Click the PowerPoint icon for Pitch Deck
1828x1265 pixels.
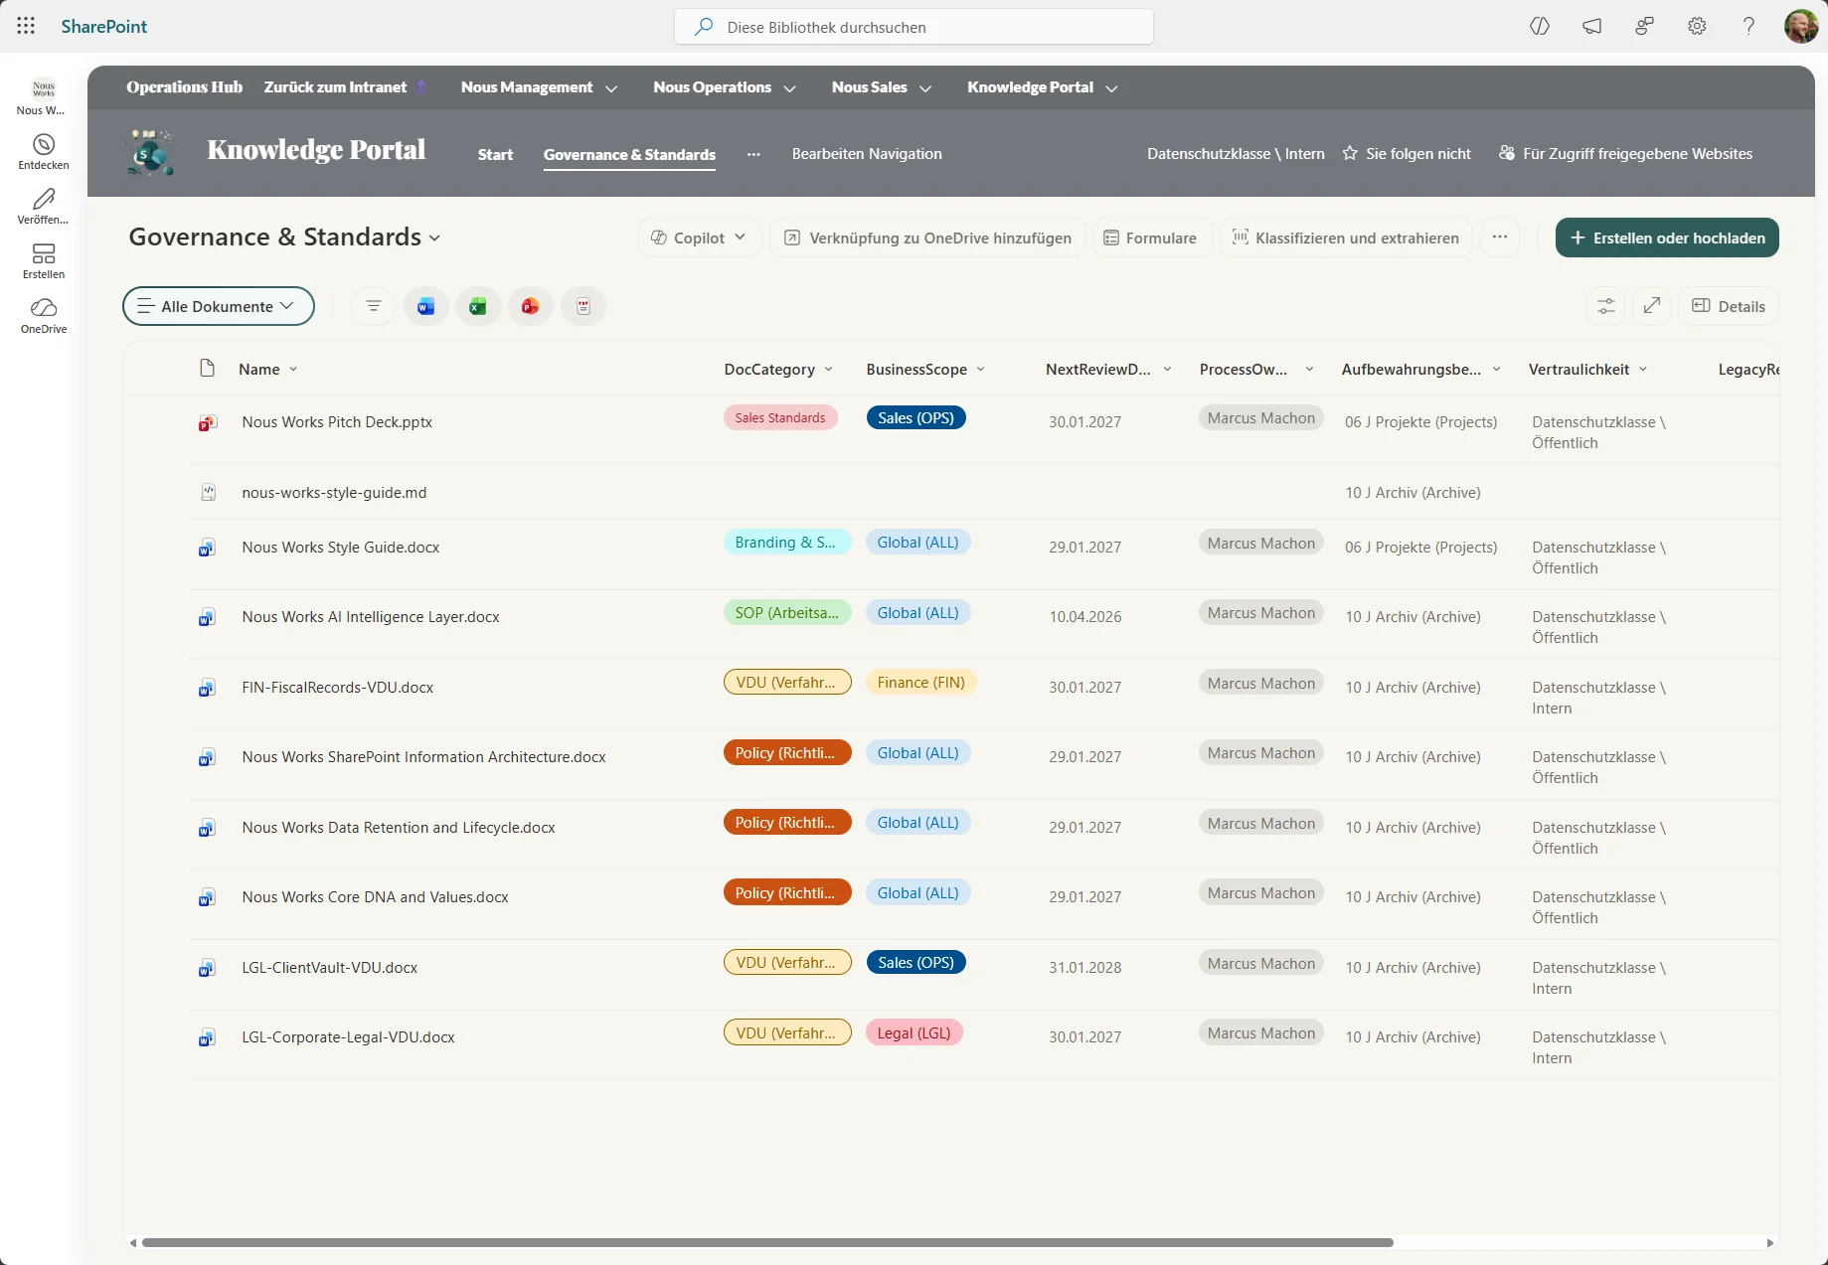pyautogui.click(x=207, y=422)
